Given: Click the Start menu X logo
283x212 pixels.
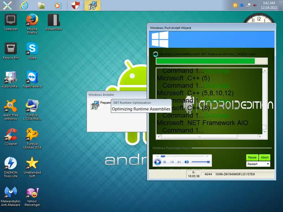Looking at the screenshot, I should pyautogui.click(x=7, y=6).
